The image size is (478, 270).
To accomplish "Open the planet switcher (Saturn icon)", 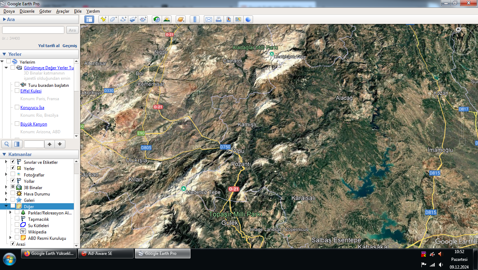I will 180,19.
